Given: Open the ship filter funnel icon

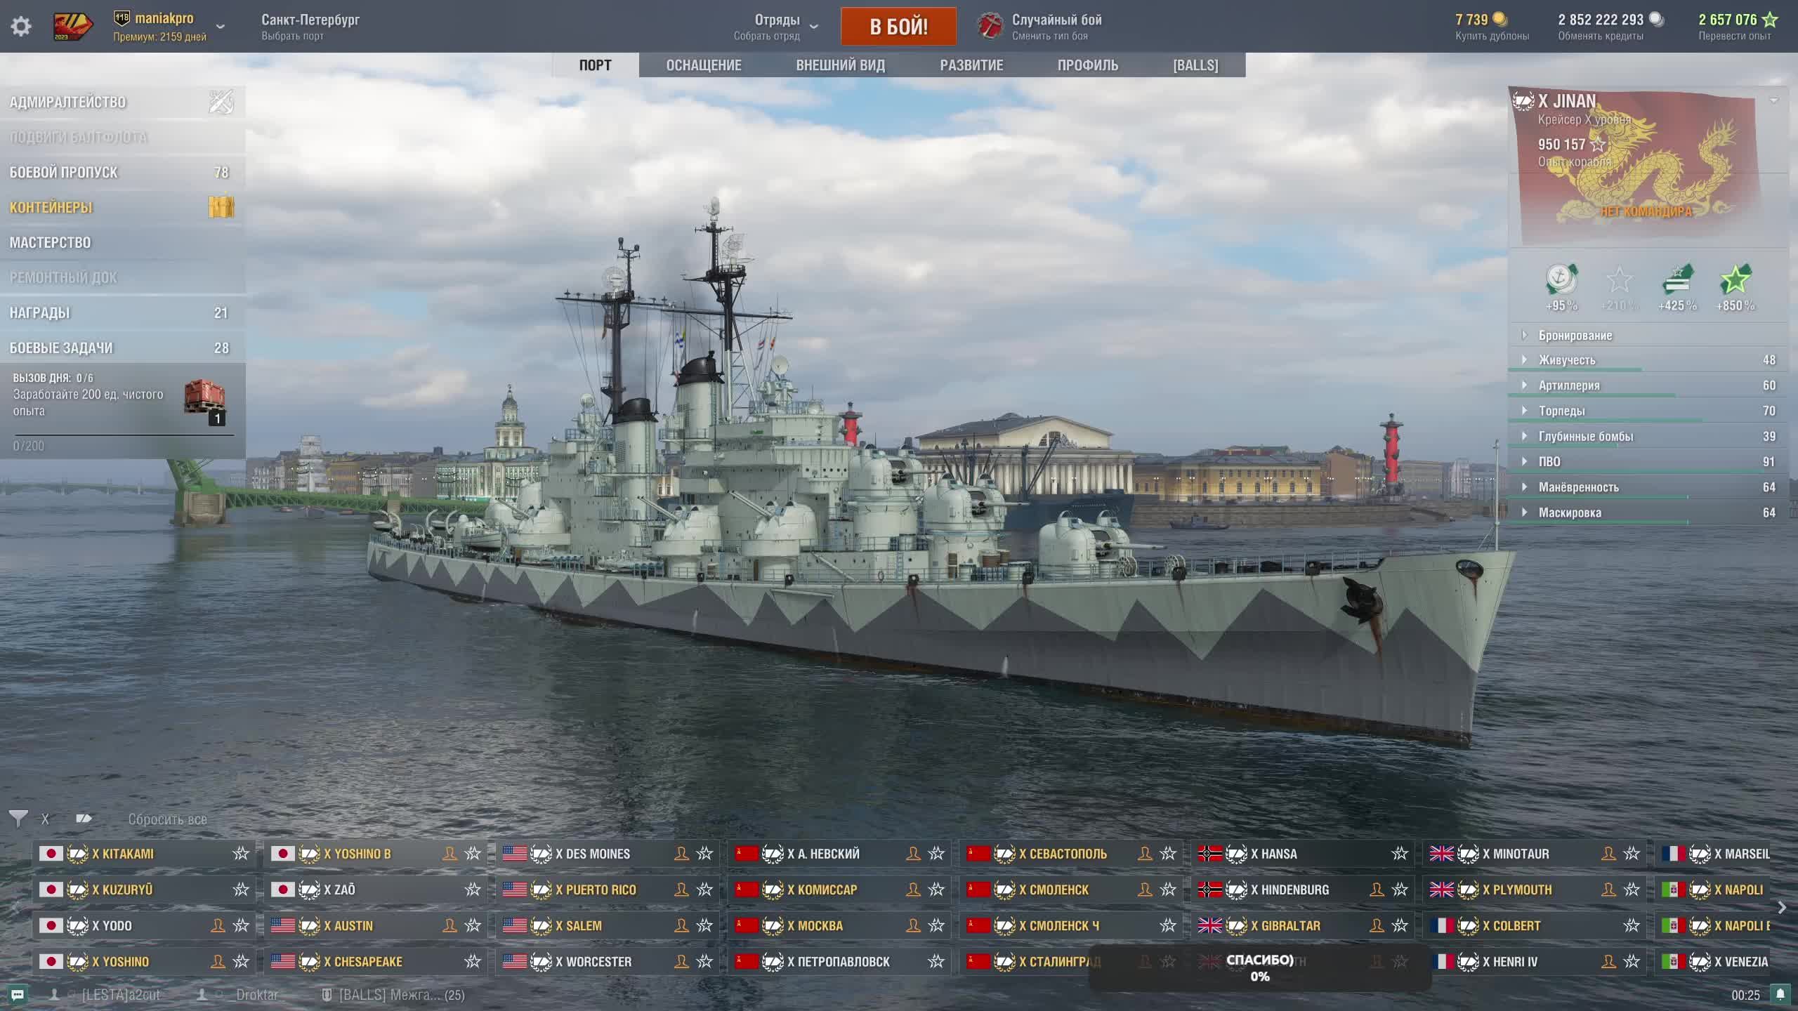Looking at the screenshot, I should click(18, 819).
